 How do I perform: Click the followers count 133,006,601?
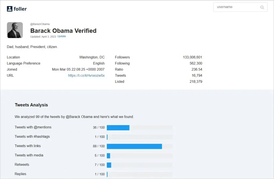click(193, 57)
